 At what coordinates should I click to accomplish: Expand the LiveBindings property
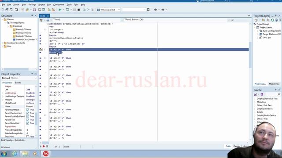coord(3,93)
